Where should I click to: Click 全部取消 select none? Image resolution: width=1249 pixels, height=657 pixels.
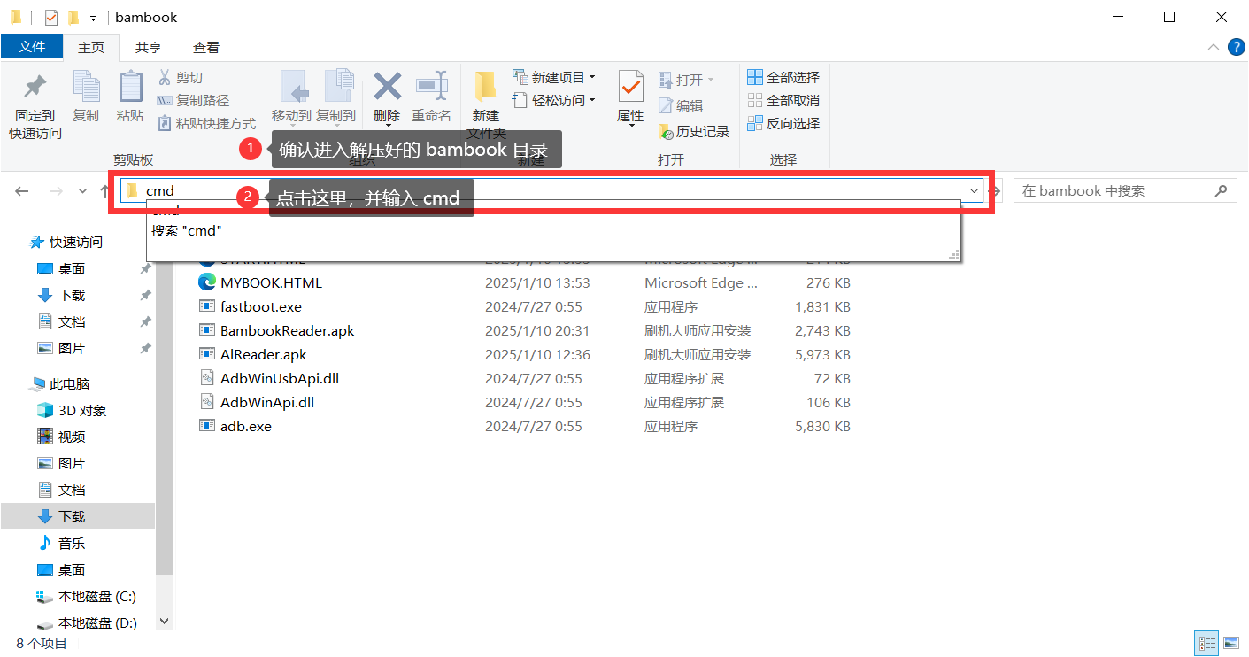(x=783, y=100)
